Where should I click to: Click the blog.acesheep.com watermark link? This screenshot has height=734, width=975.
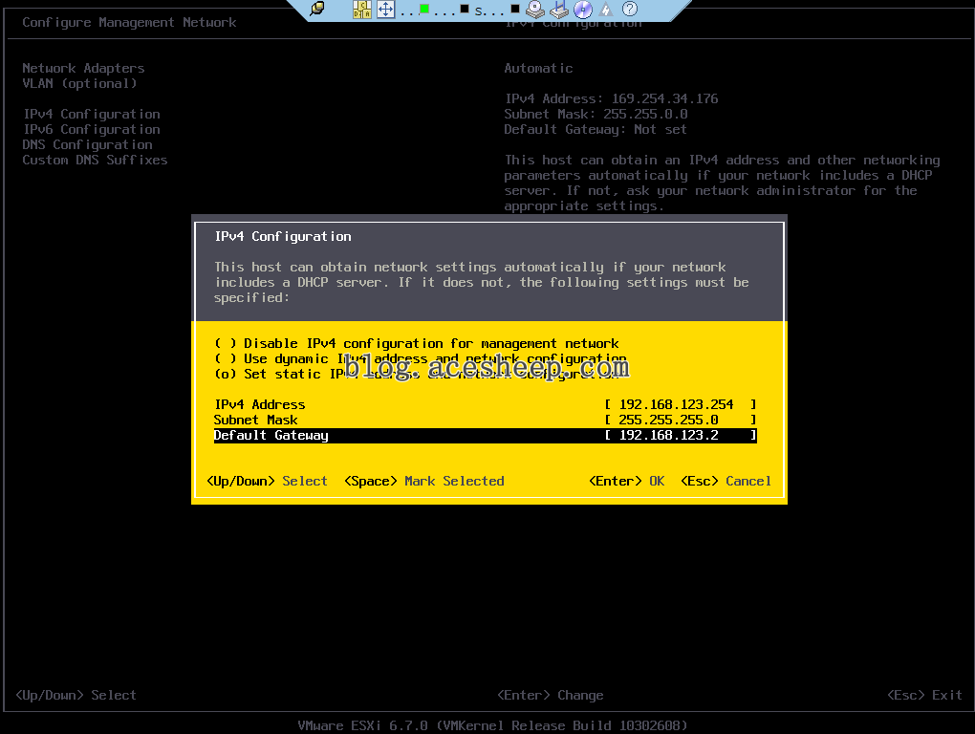pos(488,367)
